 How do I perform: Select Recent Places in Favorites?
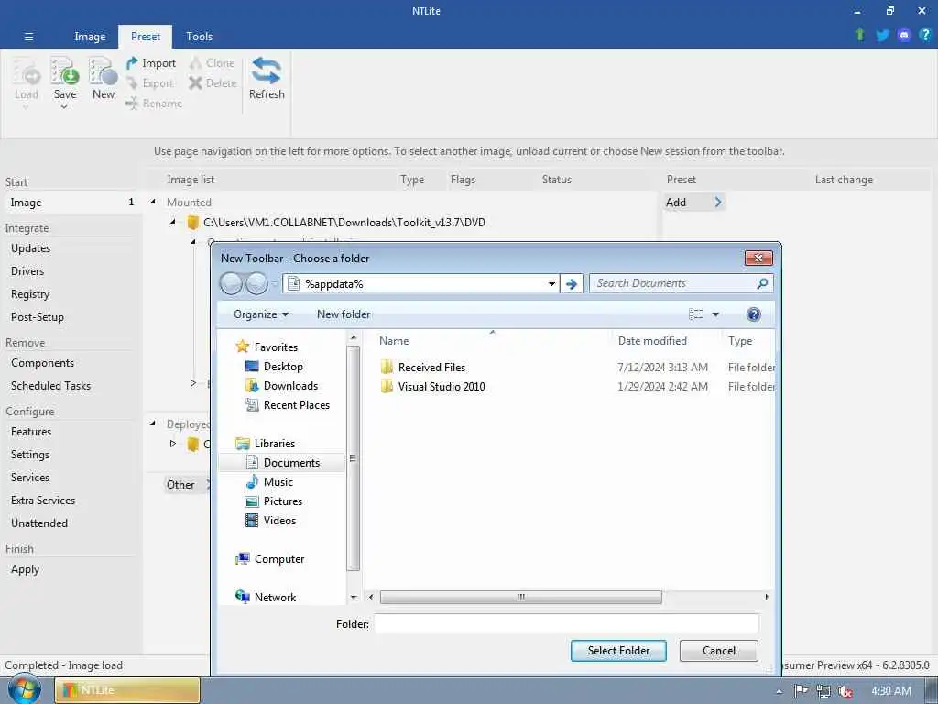(x=296, y=404)
